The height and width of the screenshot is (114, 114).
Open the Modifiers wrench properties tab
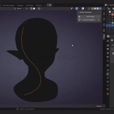pos(108,74)
